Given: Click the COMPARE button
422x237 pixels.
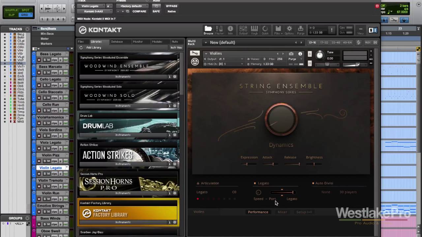Looking at the screenshot, I should point(139,11).
